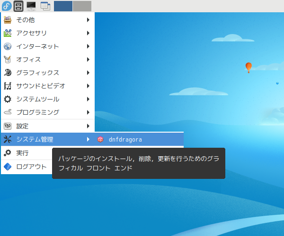Open the システムツール menu category
284x236 pixels.
(48, 99)
